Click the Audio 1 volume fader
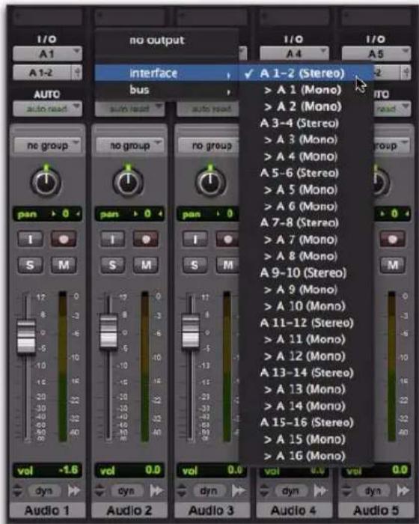This screenshot has height=524, width=419. point(26,336)
